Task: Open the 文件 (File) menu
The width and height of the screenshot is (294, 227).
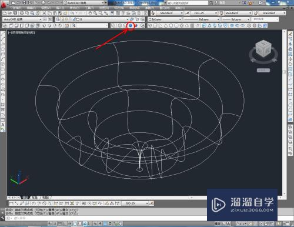Action: click(x=16, y=8)
